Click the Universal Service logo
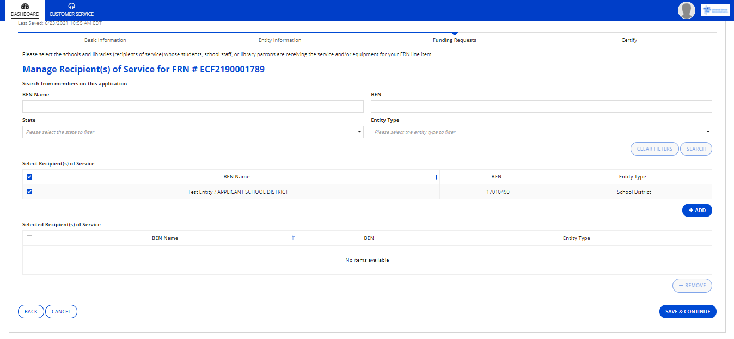 [x=715, y=10]
